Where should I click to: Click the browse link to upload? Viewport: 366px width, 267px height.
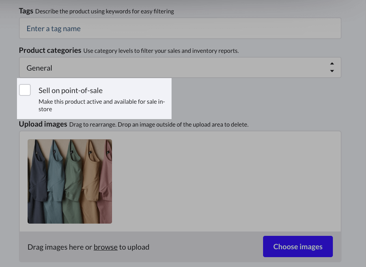[105, 247]
